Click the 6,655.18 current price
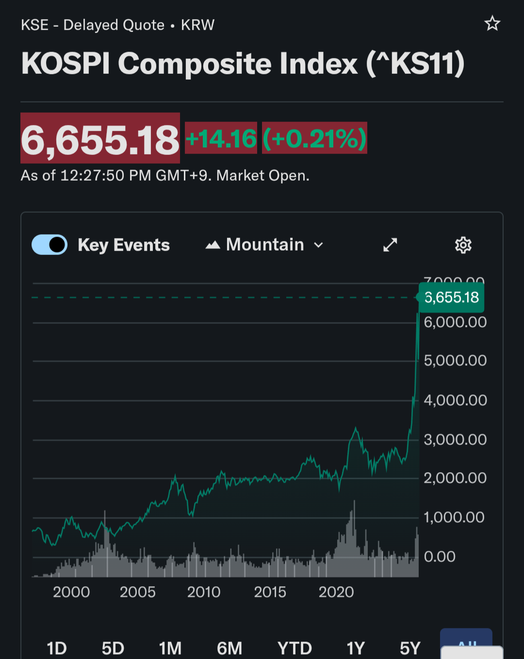This screenshot has width=524, height=659. 100,138
